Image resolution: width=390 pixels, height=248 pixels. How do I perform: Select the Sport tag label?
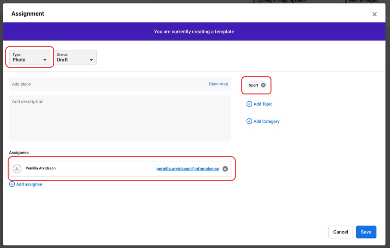coord(253,85)
